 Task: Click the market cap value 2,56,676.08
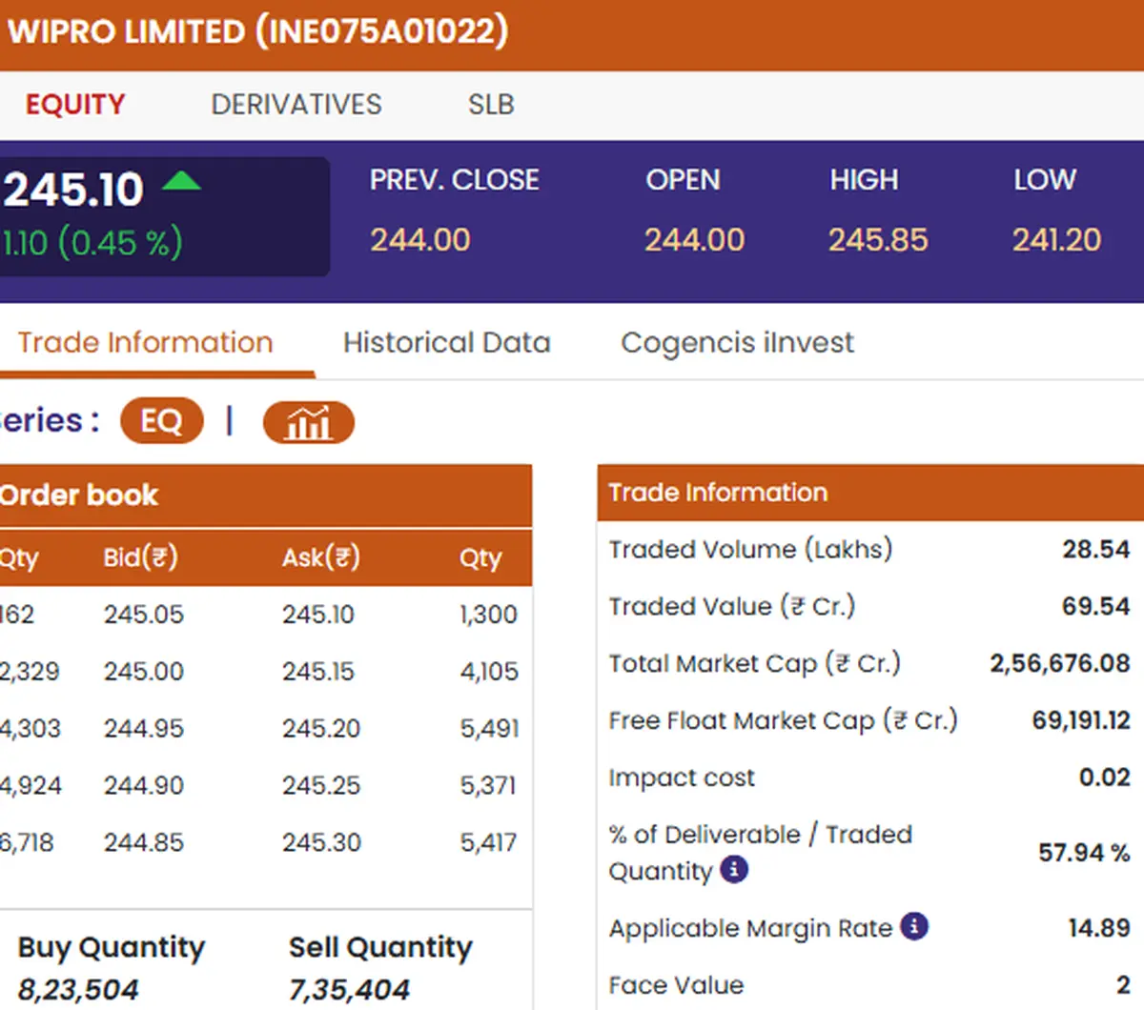[1060, 664]
